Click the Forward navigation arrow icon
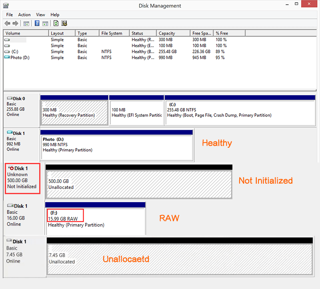The width and height of the screenshot is (320, 289). [16, 23]
